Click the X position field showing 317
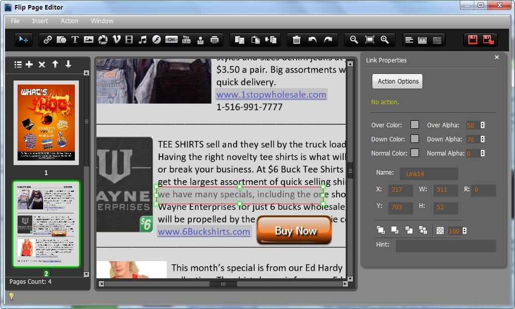Image resolution: width=515 pixels, height=309 pixels. (400, 190)
